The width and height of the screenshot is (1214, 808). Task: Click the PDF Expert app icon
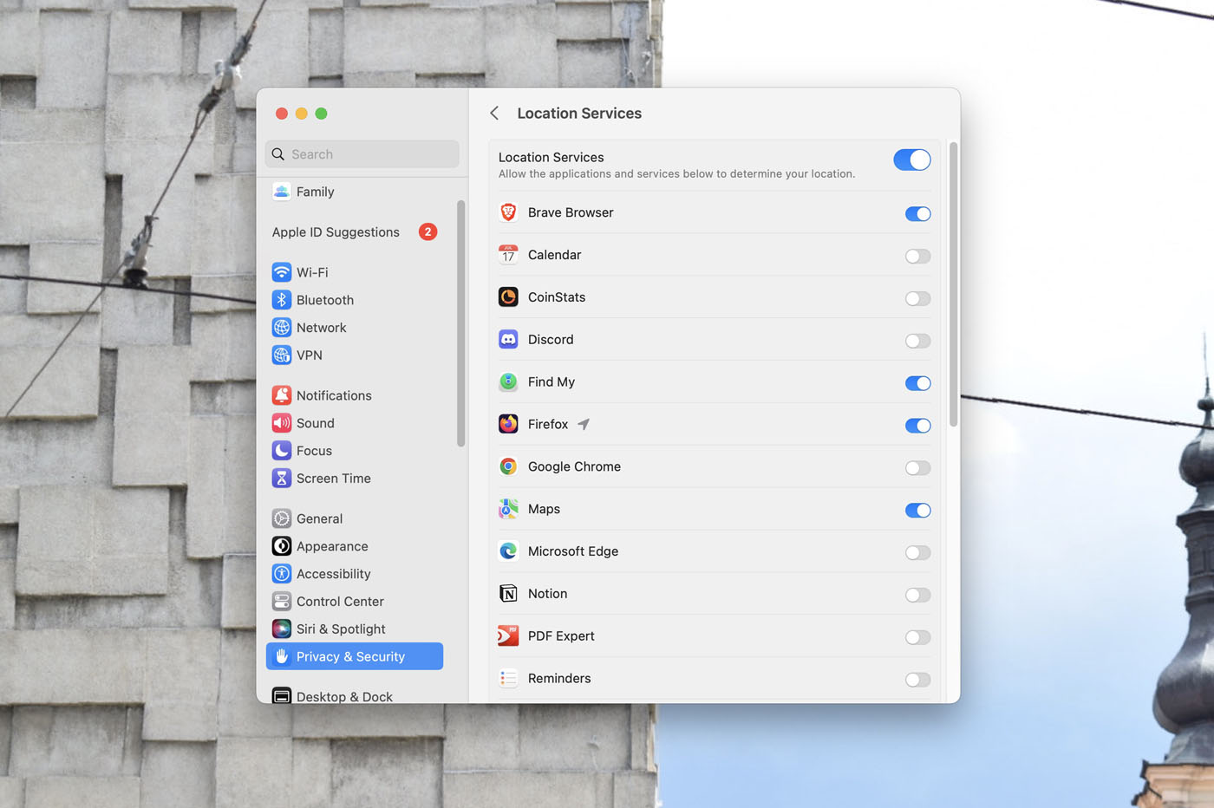508,636
